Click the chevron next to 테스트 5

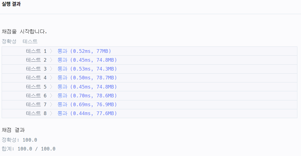pyautogui.click(x=51, y=87)
